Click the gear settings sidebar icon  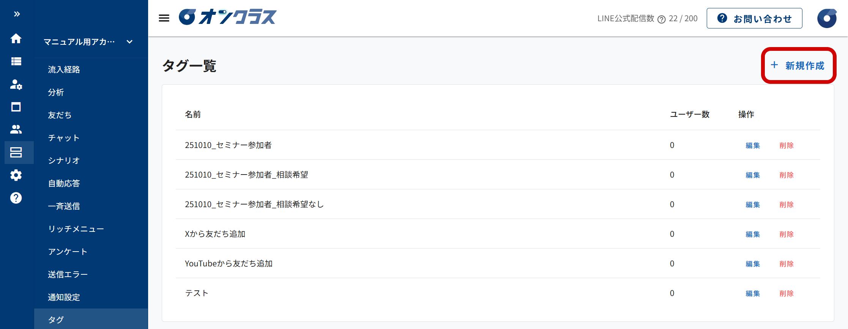point(16,175)
